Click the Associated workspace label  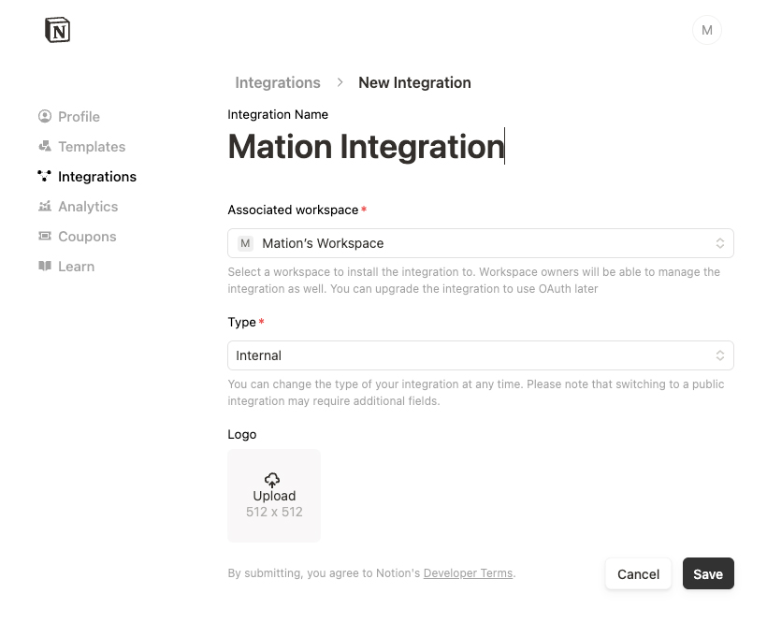pos(293,210)
